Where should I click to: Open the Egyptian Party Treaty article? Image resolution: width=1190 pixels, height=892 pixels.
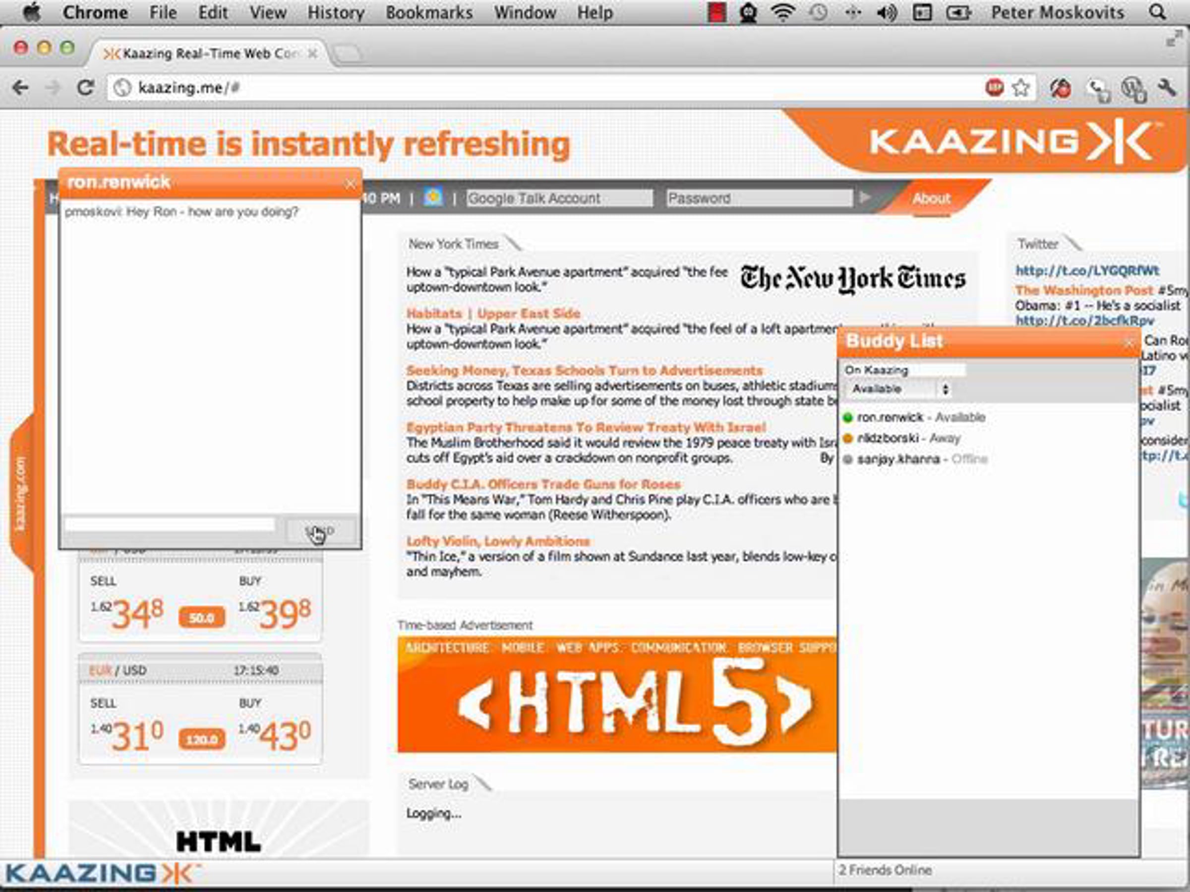[x=586, y=428]
